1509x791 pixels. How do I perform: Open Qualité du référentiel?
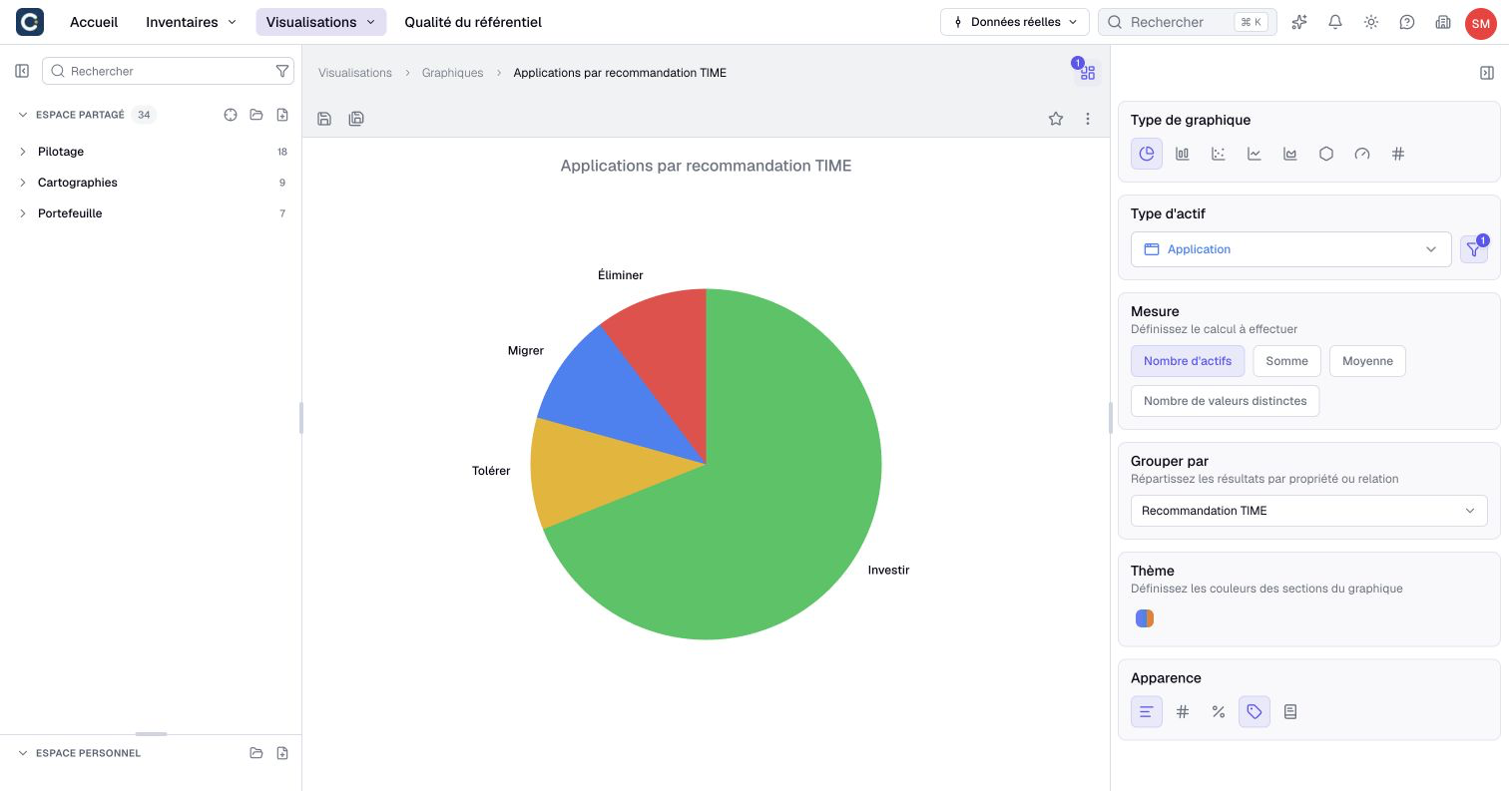pos(473,22)
